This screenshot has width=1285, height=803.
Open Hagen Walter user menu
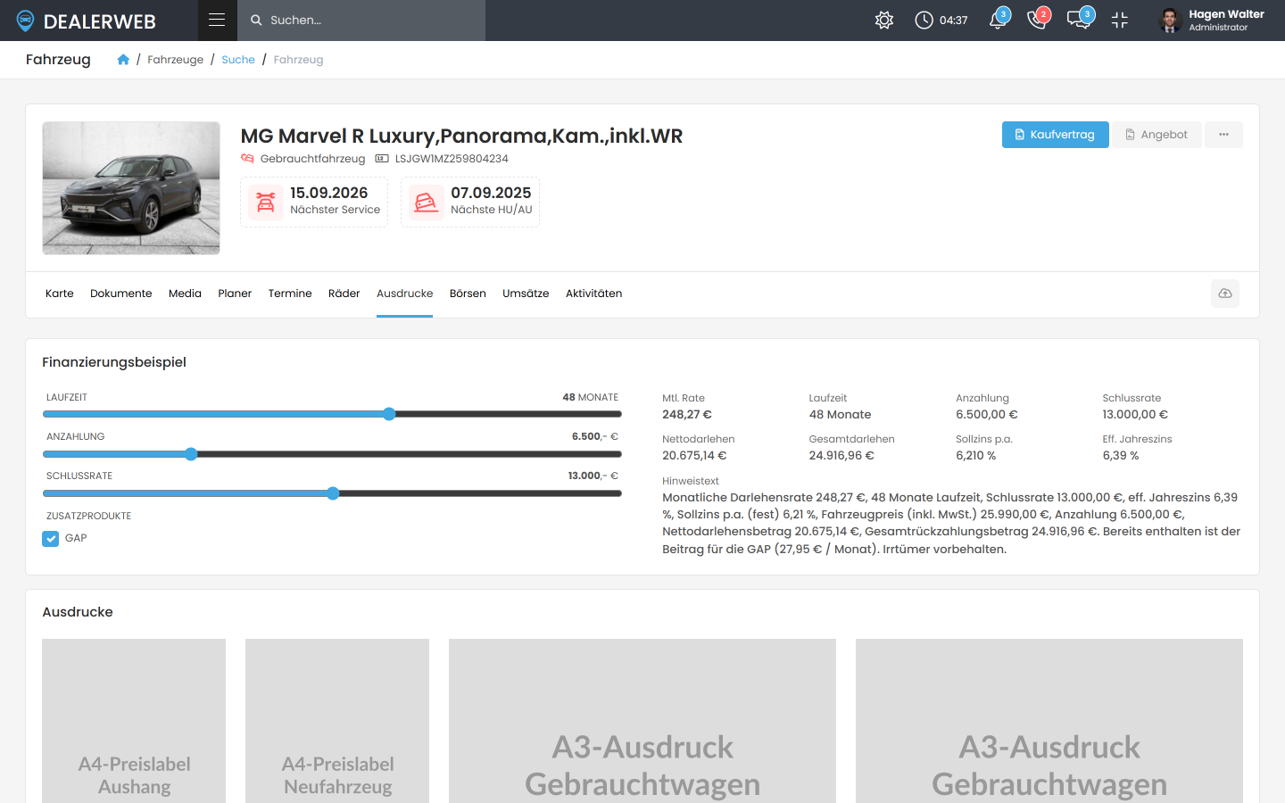click(x=1211, y=21)
